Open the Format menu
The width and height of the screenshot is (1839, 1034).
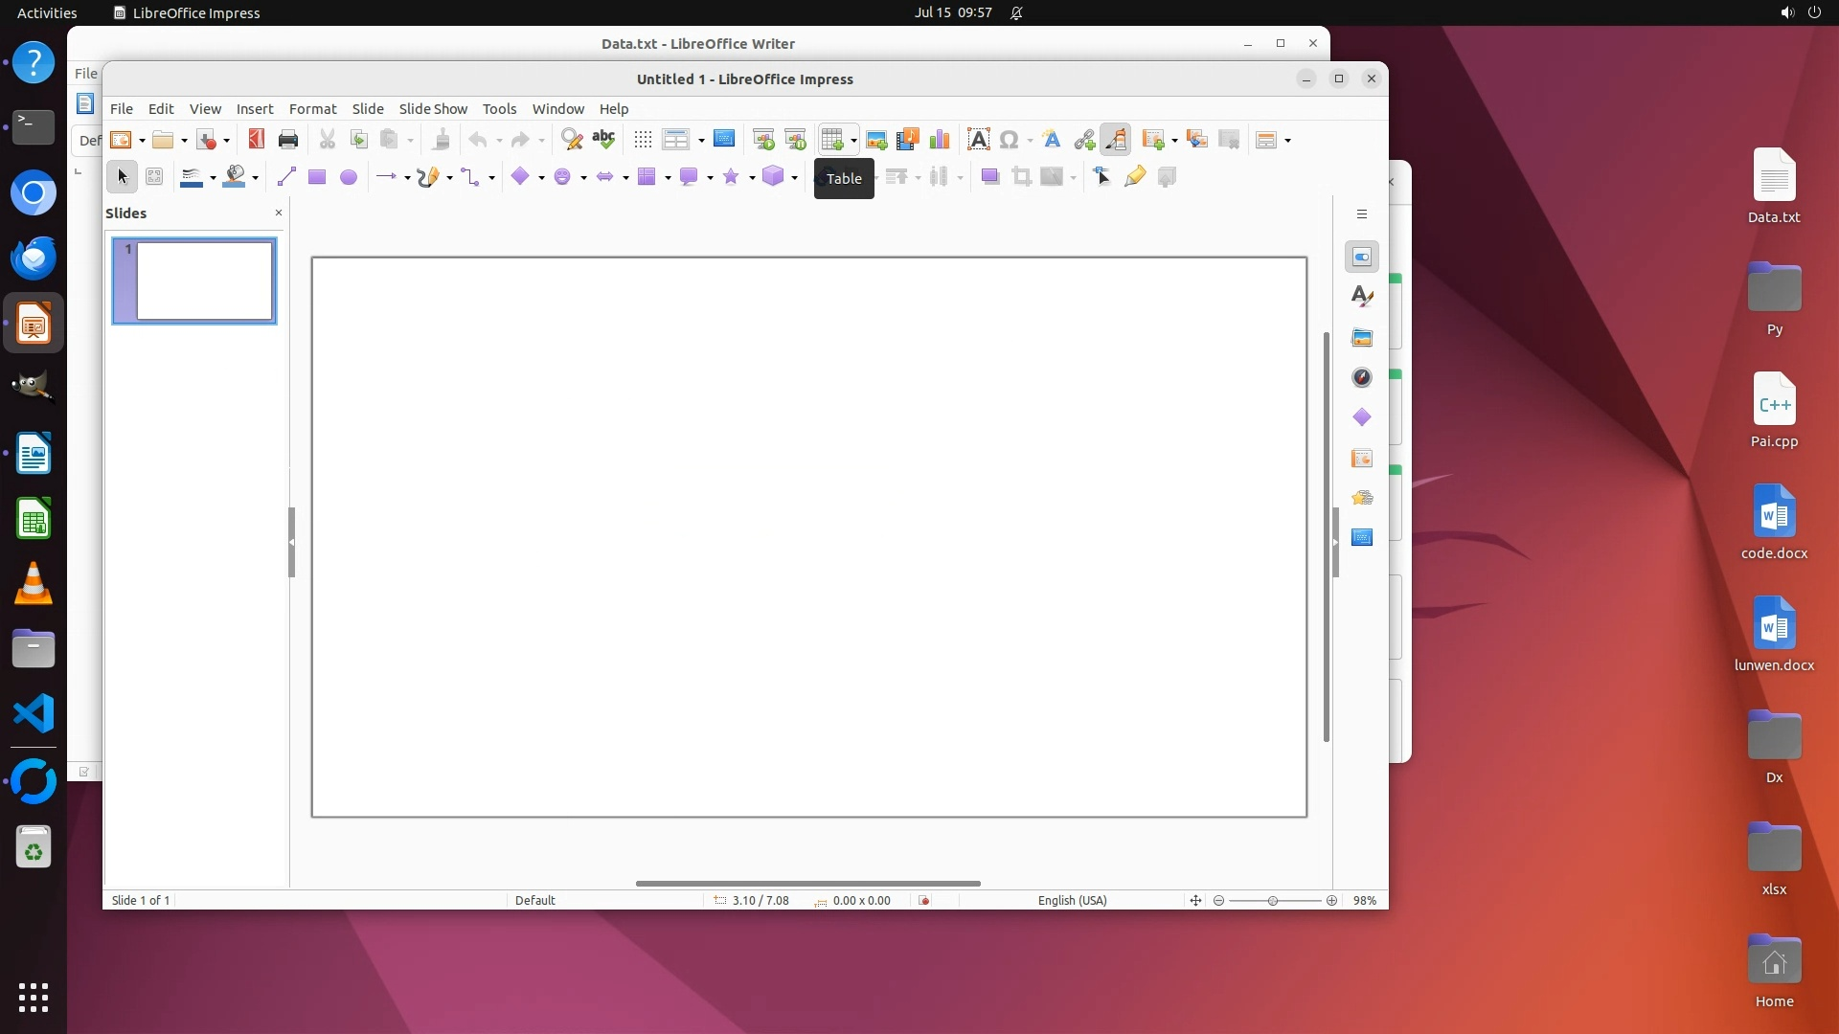click(x=312, y=108)
